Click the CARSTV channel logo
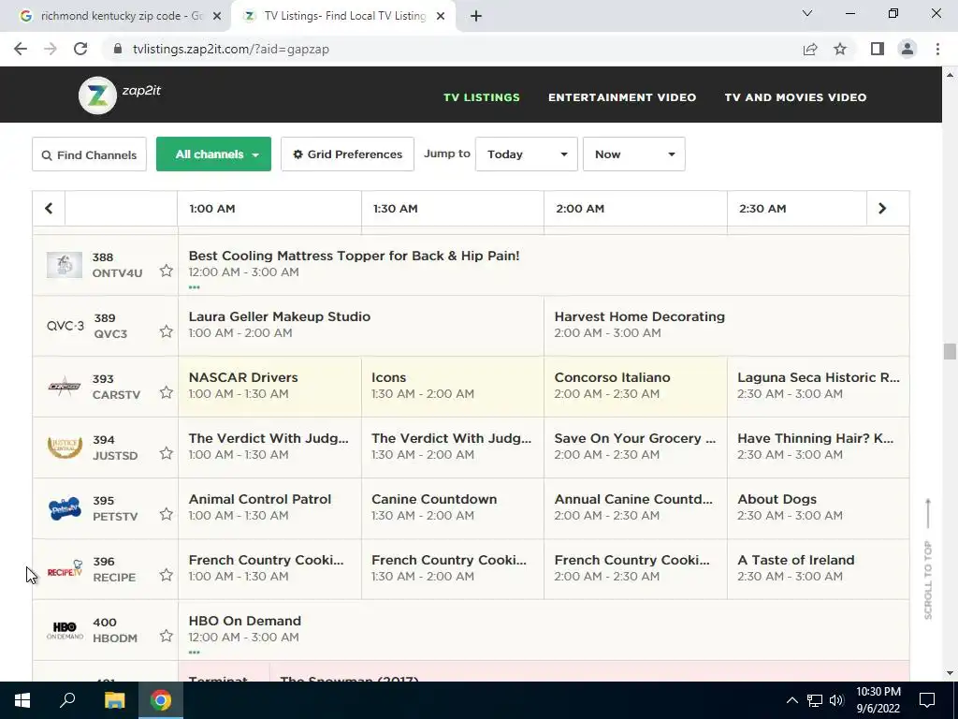This screenshot has width=958, height=719. point(65,387)
